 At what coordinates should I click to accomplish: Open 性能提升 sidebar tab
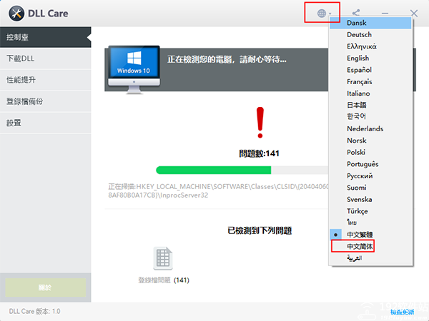point(46,80)
